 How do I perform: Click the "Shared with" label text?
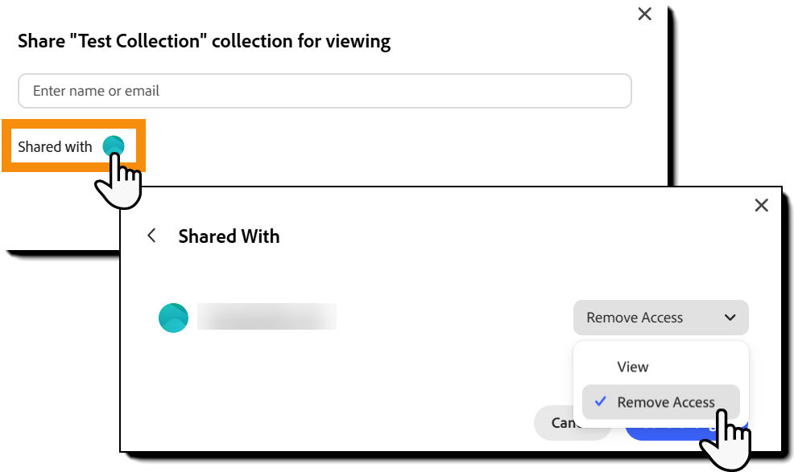[56, 147]
